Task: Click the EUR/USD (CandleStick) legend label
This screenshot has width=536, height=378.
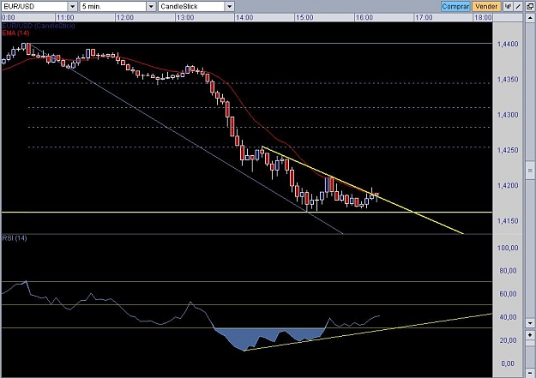Action: click(x=39, y=26)
